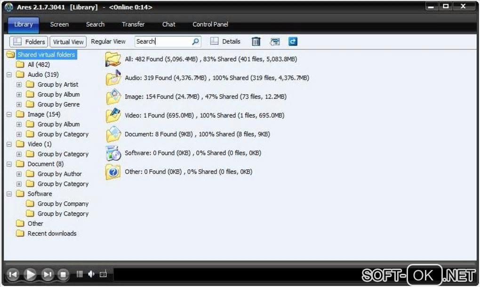Click the 'Audio: 319 Found' summary row
This screenshot has width=480, height=287.
217,78
